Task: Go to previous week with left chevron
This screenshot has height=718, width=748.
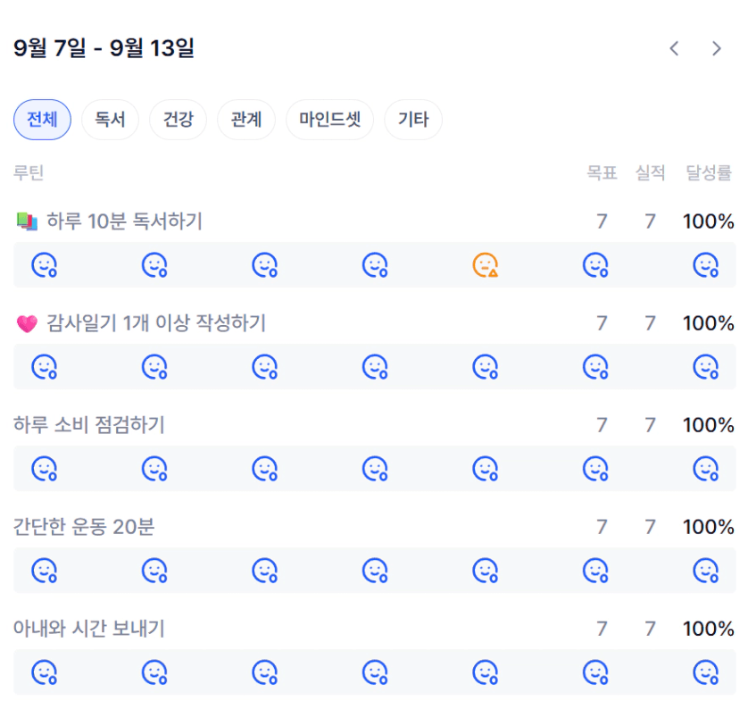Action: pyautogui.click(x=674, y=48)
